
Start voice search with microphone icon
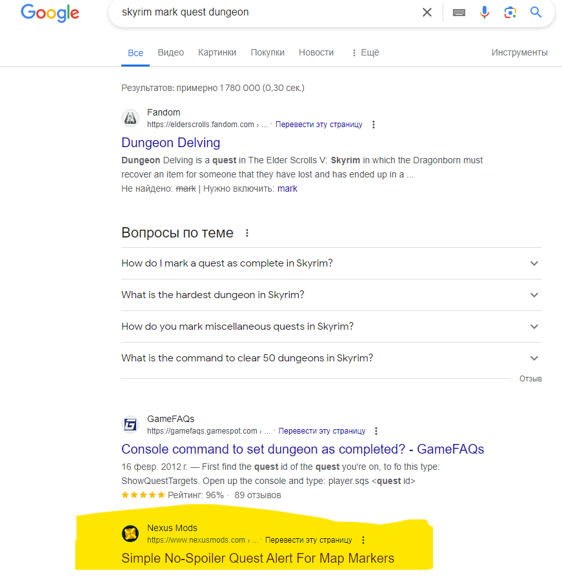(x=484, y=12)
